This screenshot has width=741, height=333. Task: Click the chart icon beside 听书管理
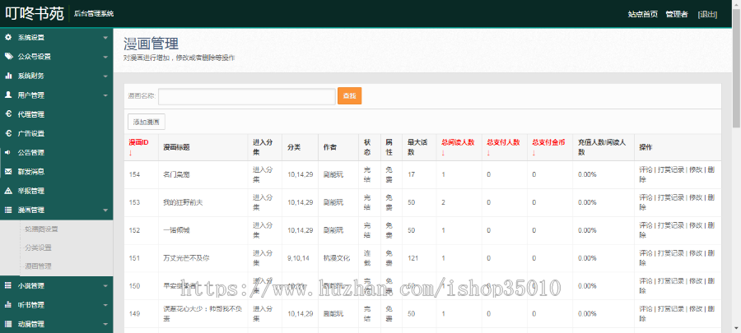pos(8,305)
